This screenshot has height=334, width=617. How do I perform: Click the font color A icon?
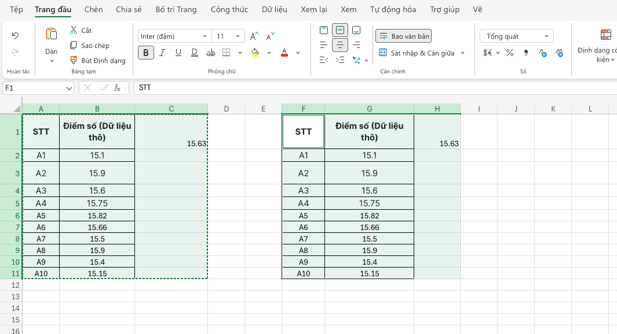[x=284, y=53]
